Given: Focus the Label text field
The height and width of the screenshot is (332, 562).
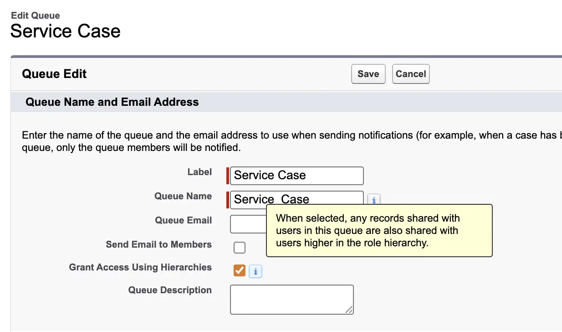Looking at the screenshot, I should coord(296,176).
